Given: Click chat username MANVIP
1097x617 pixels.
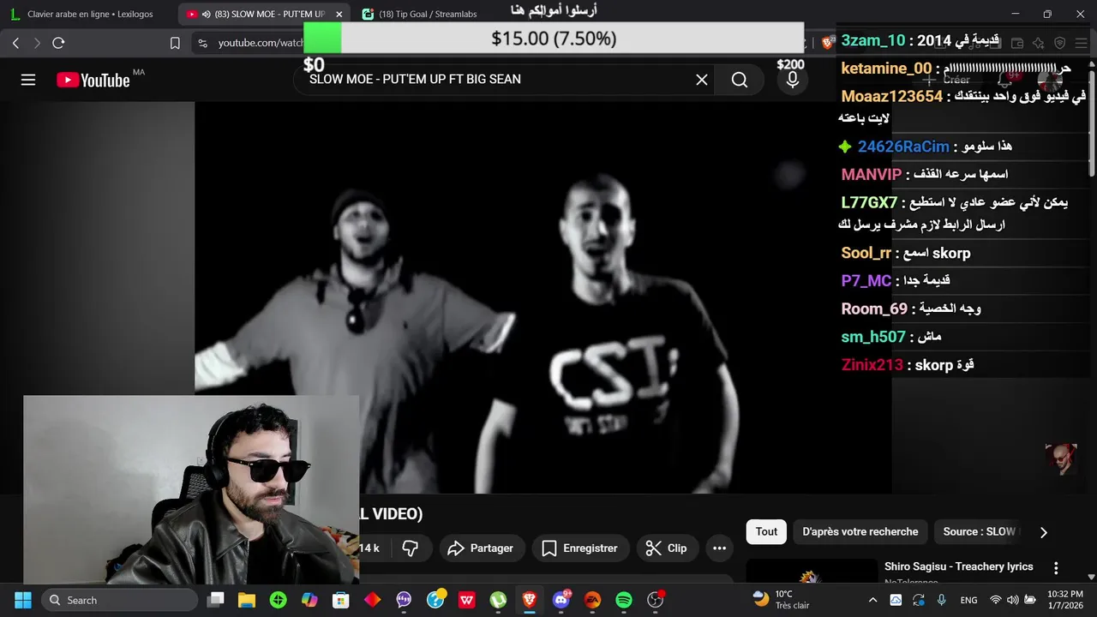Looking at the screenshot, I should coord(872,175).
